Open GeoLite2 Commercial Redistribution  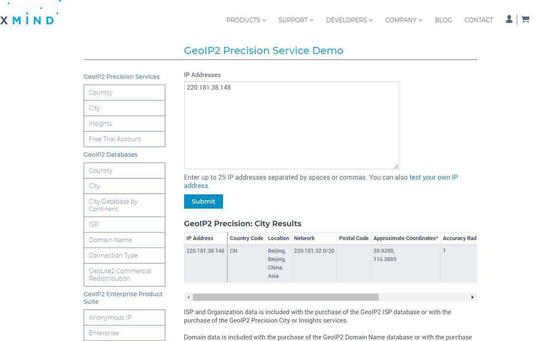pyautogui.click(x=124, y=275)
